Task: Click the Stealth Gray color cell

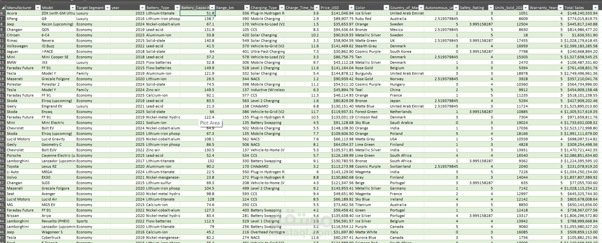Action: point(372,46)
